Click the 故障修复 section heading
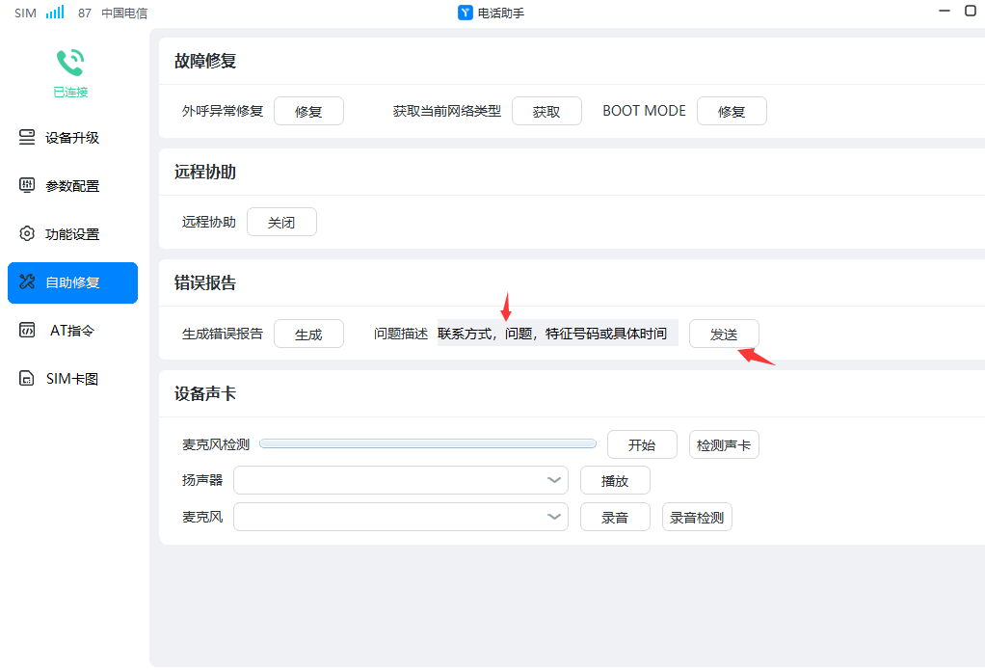Image resolution: width=985 pixels, height=670 pixels. click(x=204, y=61)
